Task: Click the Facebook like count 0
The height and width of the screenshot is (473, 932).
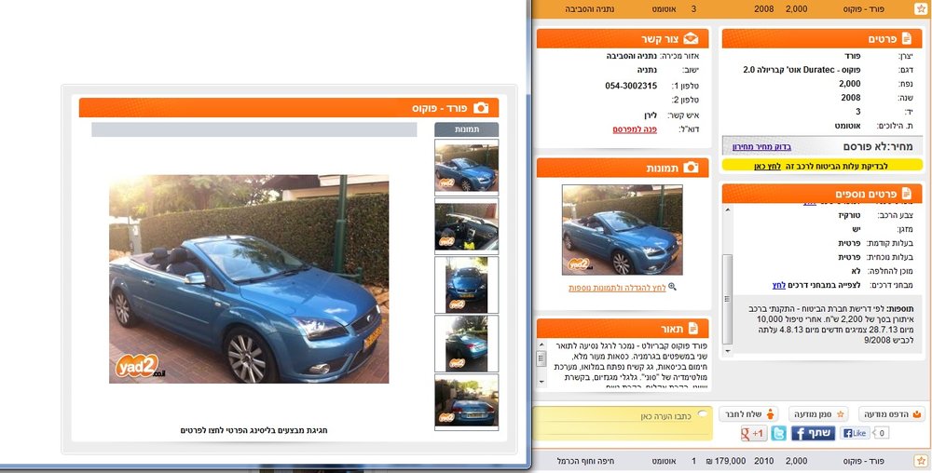Action: (881, 433)
